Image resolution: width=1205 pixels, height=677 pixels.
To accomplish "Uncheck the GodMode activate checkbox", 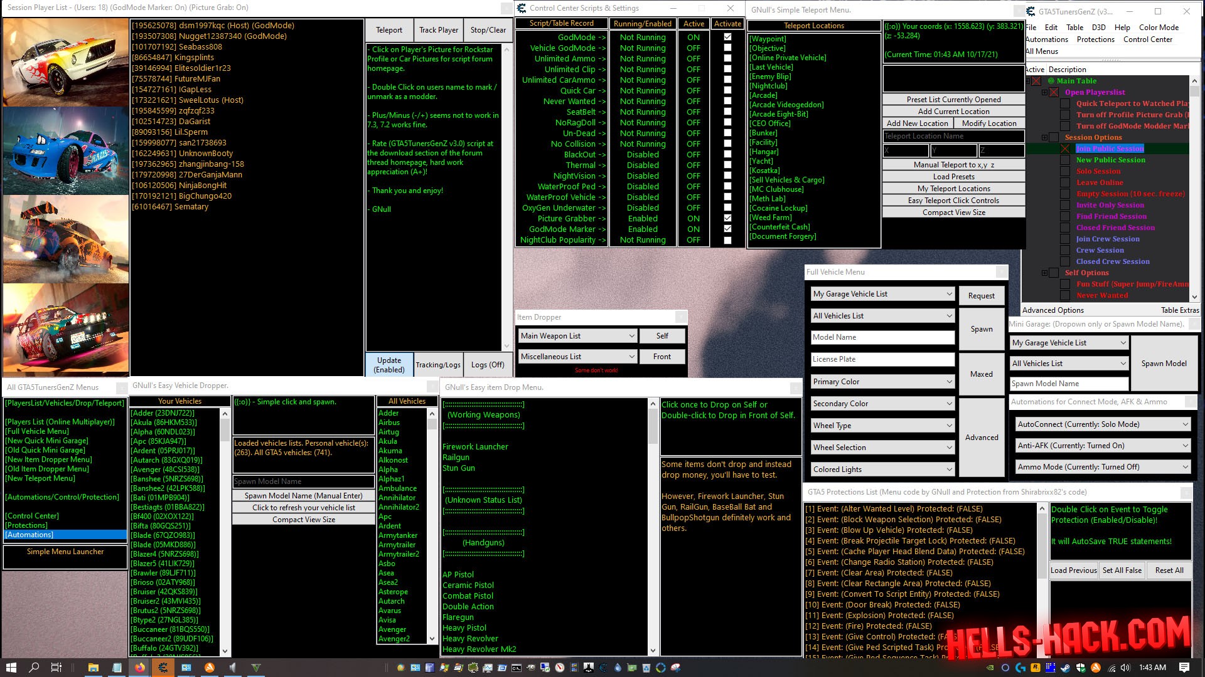I will (727, 37).
